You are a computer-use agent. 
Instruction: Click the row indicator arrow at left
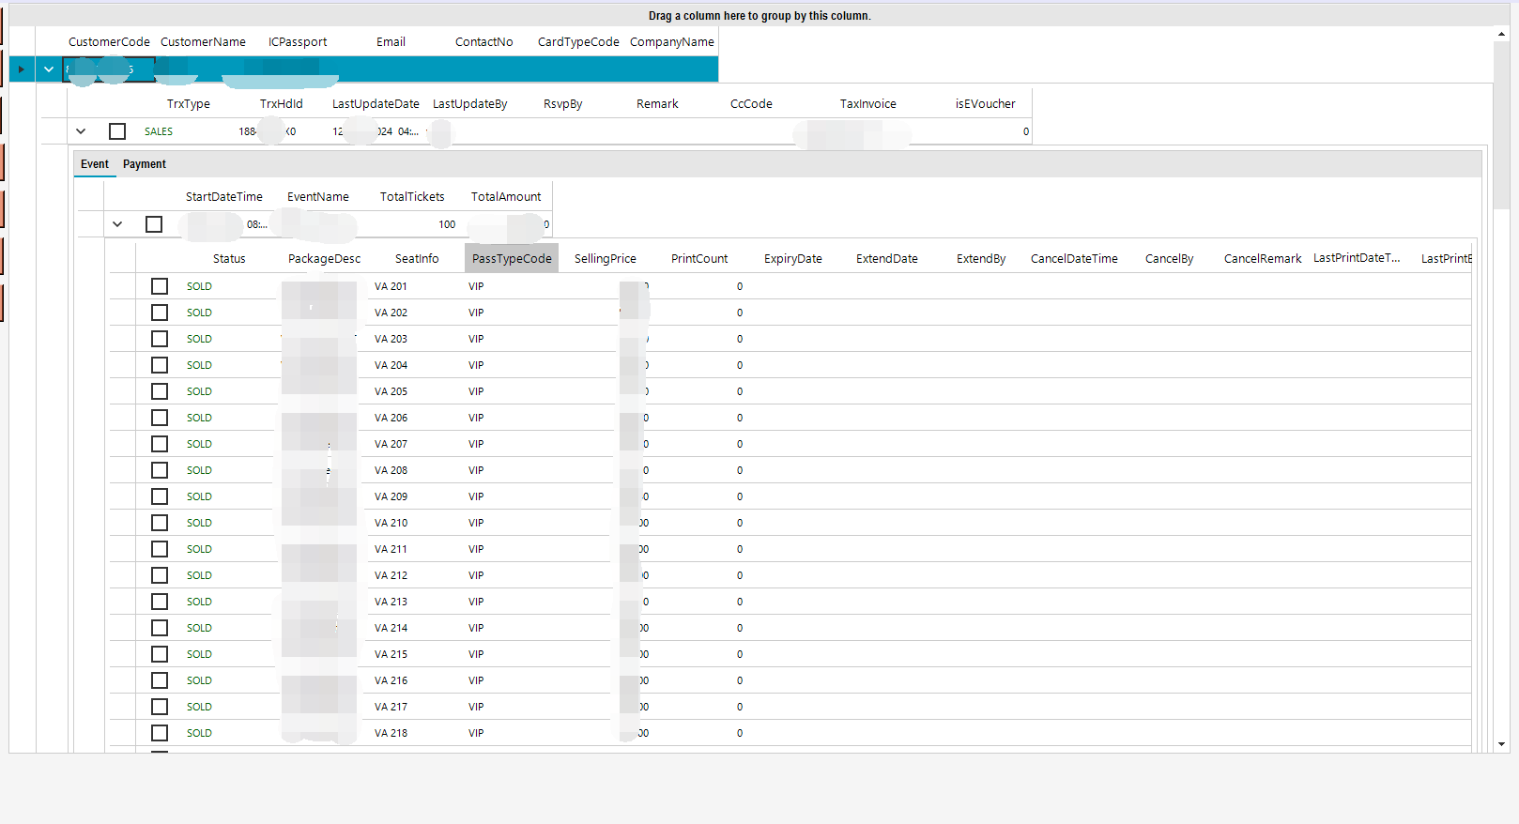(22, 69)
